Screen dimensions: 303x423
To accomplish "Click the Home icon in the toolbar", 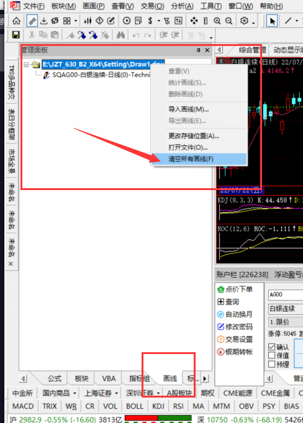I will tap(16, 20).
